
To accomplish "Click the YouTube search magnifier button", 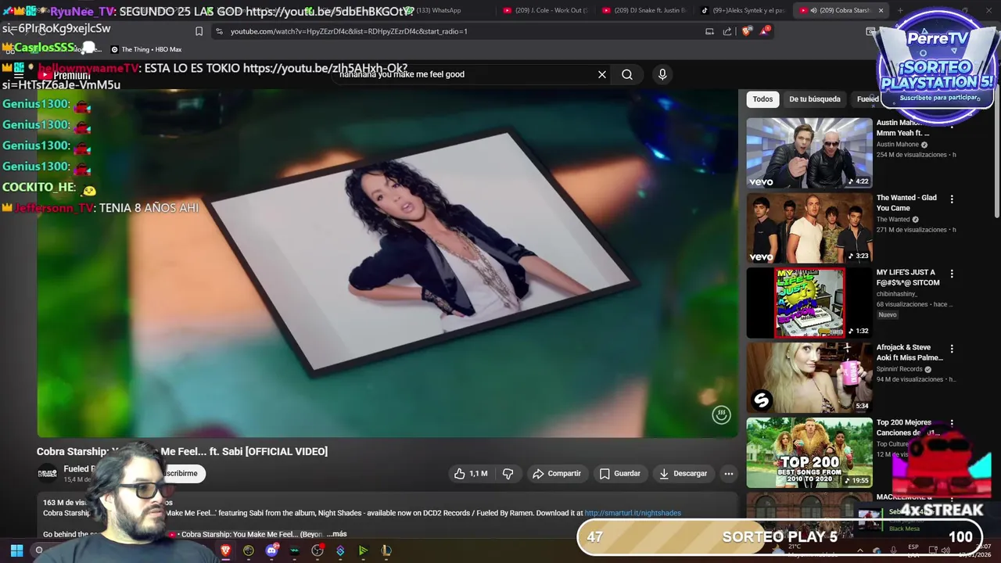I will pos(627,74).
